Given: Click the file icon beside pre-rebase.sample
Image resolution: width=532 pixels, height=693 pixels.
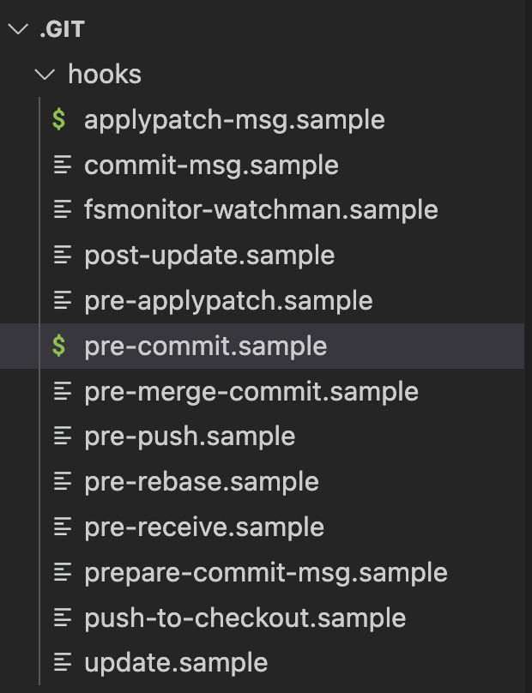Looking at the screenshot, I should 62,482.
